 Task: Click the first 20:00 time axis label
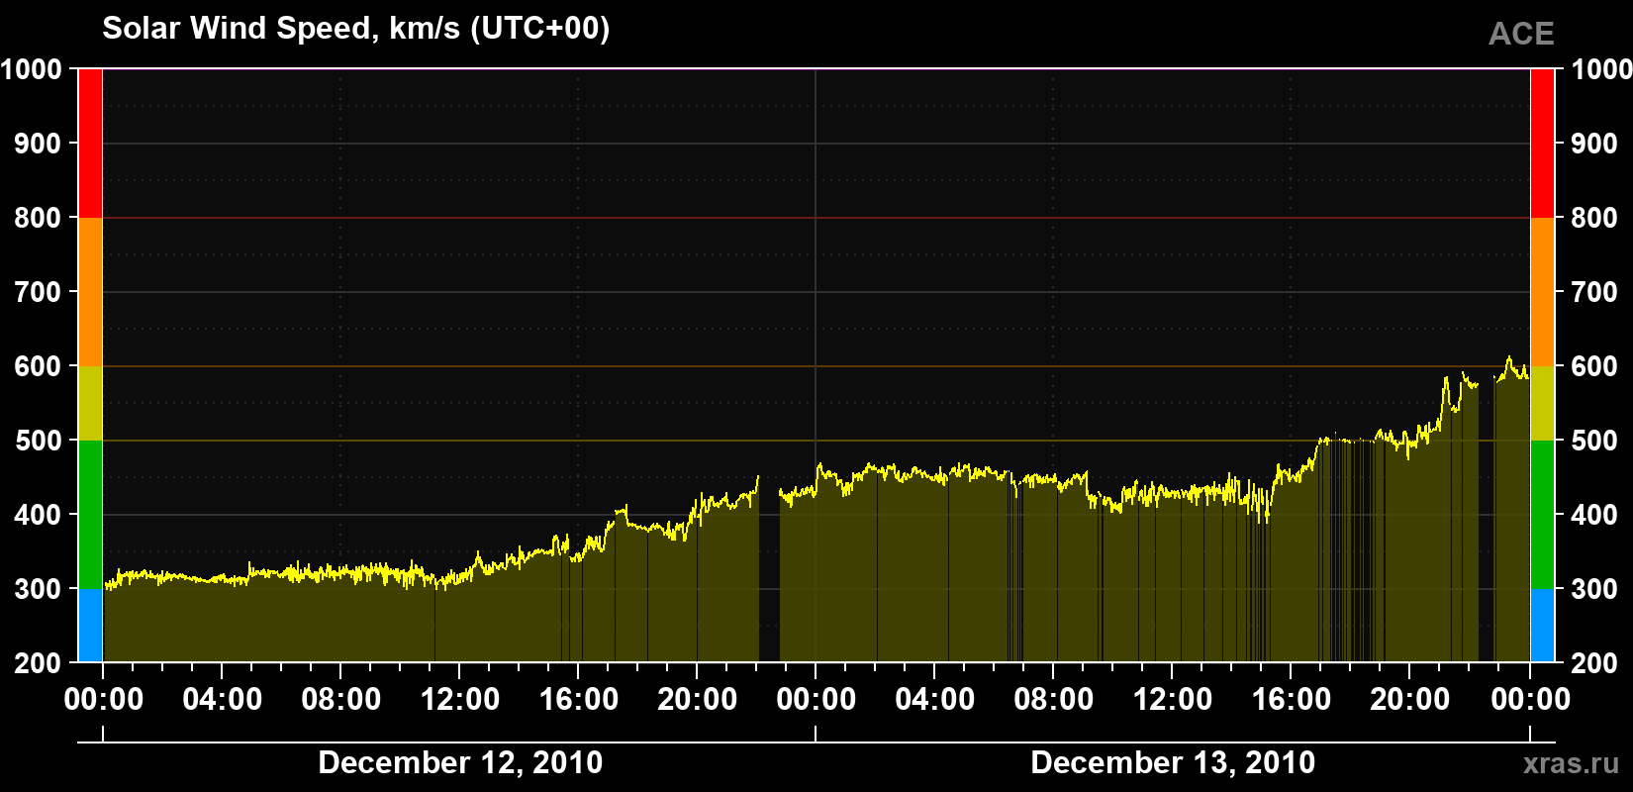(698, 700)
